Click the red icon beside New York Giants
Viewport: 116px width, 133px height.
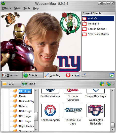click(84, 34)
